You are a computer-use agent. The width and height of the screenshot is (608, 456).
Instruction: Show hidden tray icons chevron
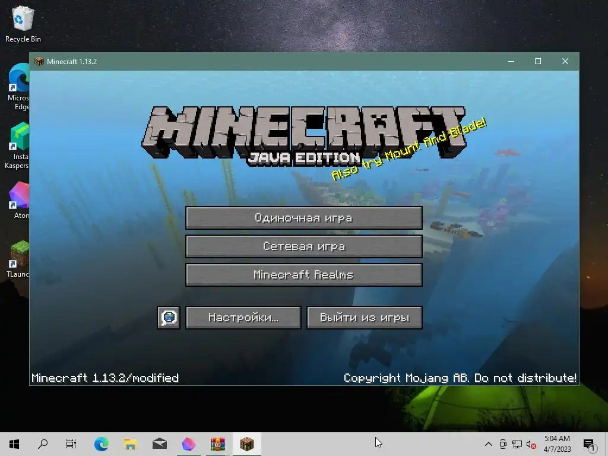point(489,444)
